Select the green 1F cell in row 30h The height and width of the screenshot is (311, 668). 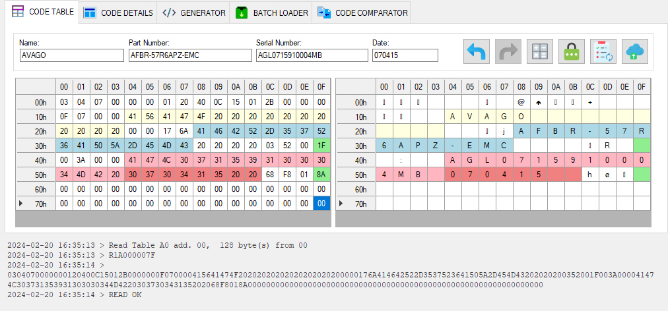coord(321,146)
